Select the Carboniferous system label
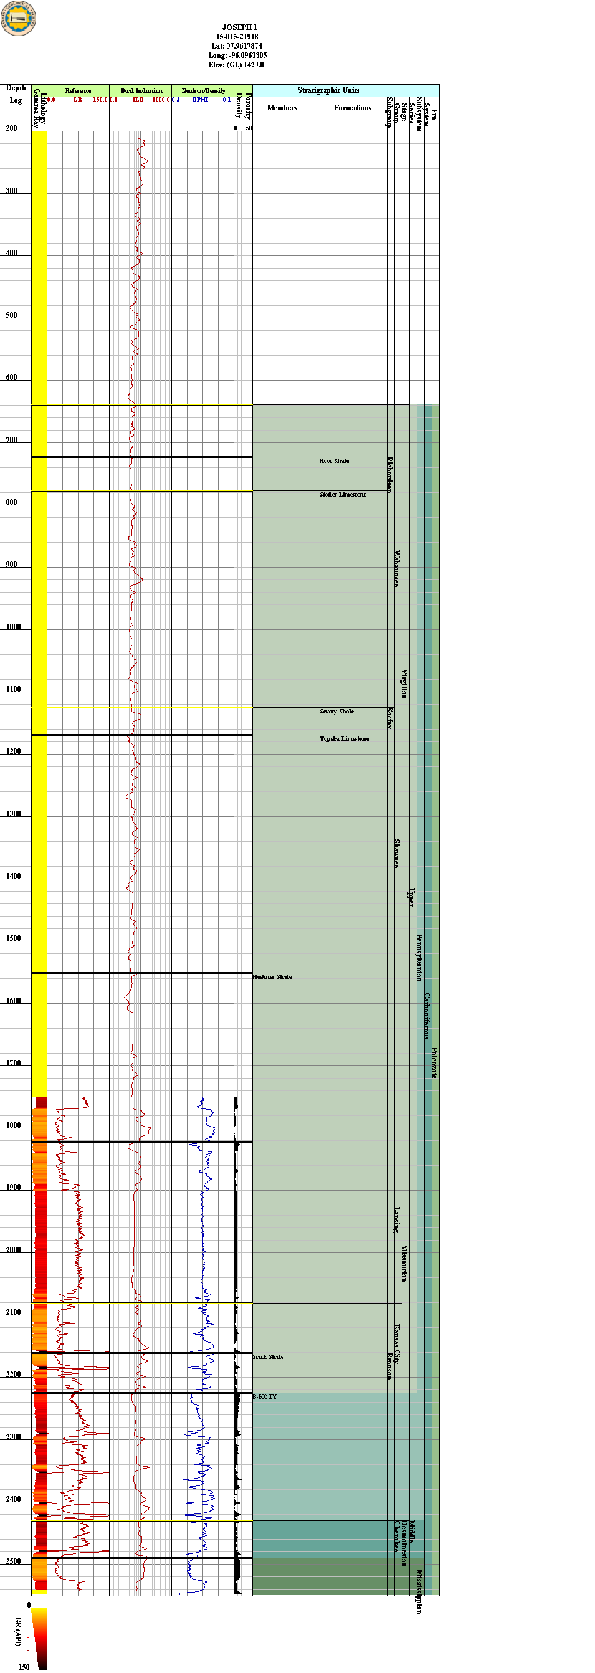 (x=427, y=1016)
